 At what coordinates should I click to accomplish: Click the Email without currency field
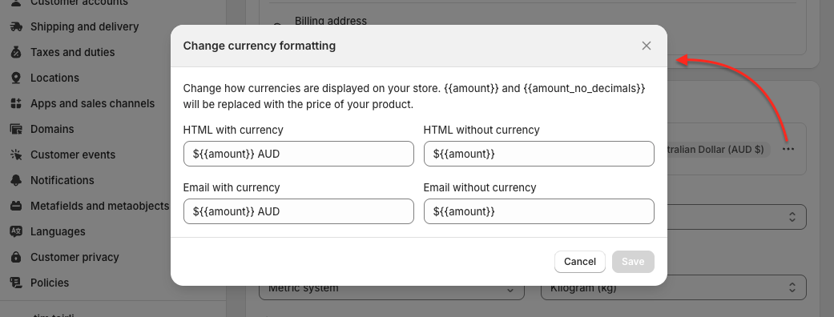539,211
